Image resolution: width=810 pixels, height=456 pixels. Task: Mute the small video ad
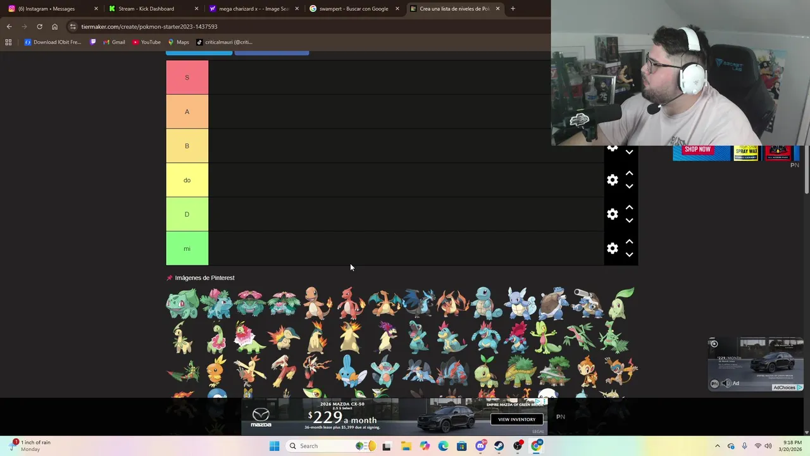click(x=726, y=383)
